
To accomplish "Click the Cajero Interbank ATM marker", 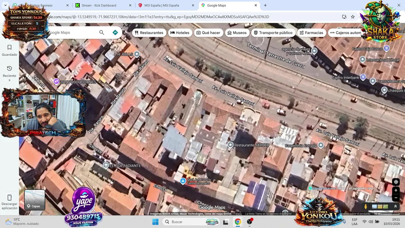I will (363, 77).
